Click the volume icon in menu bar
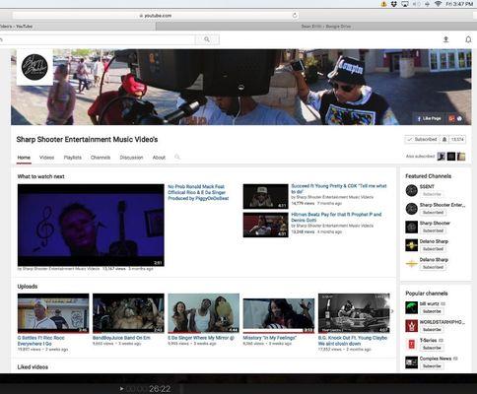 click(x=416, y=4)
